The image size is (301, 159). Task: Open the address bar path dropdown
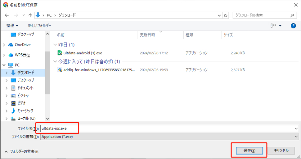point(220,15)
